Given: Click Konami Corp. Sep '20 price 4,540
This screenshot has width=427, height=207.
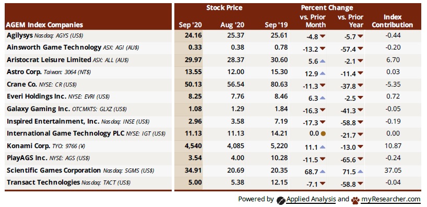Looking at the screenshot, I should pyautogui.click(x=193, y=146).
